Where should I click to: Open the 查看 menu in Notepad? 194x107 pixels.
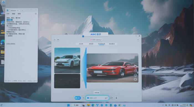pos(19,14)
